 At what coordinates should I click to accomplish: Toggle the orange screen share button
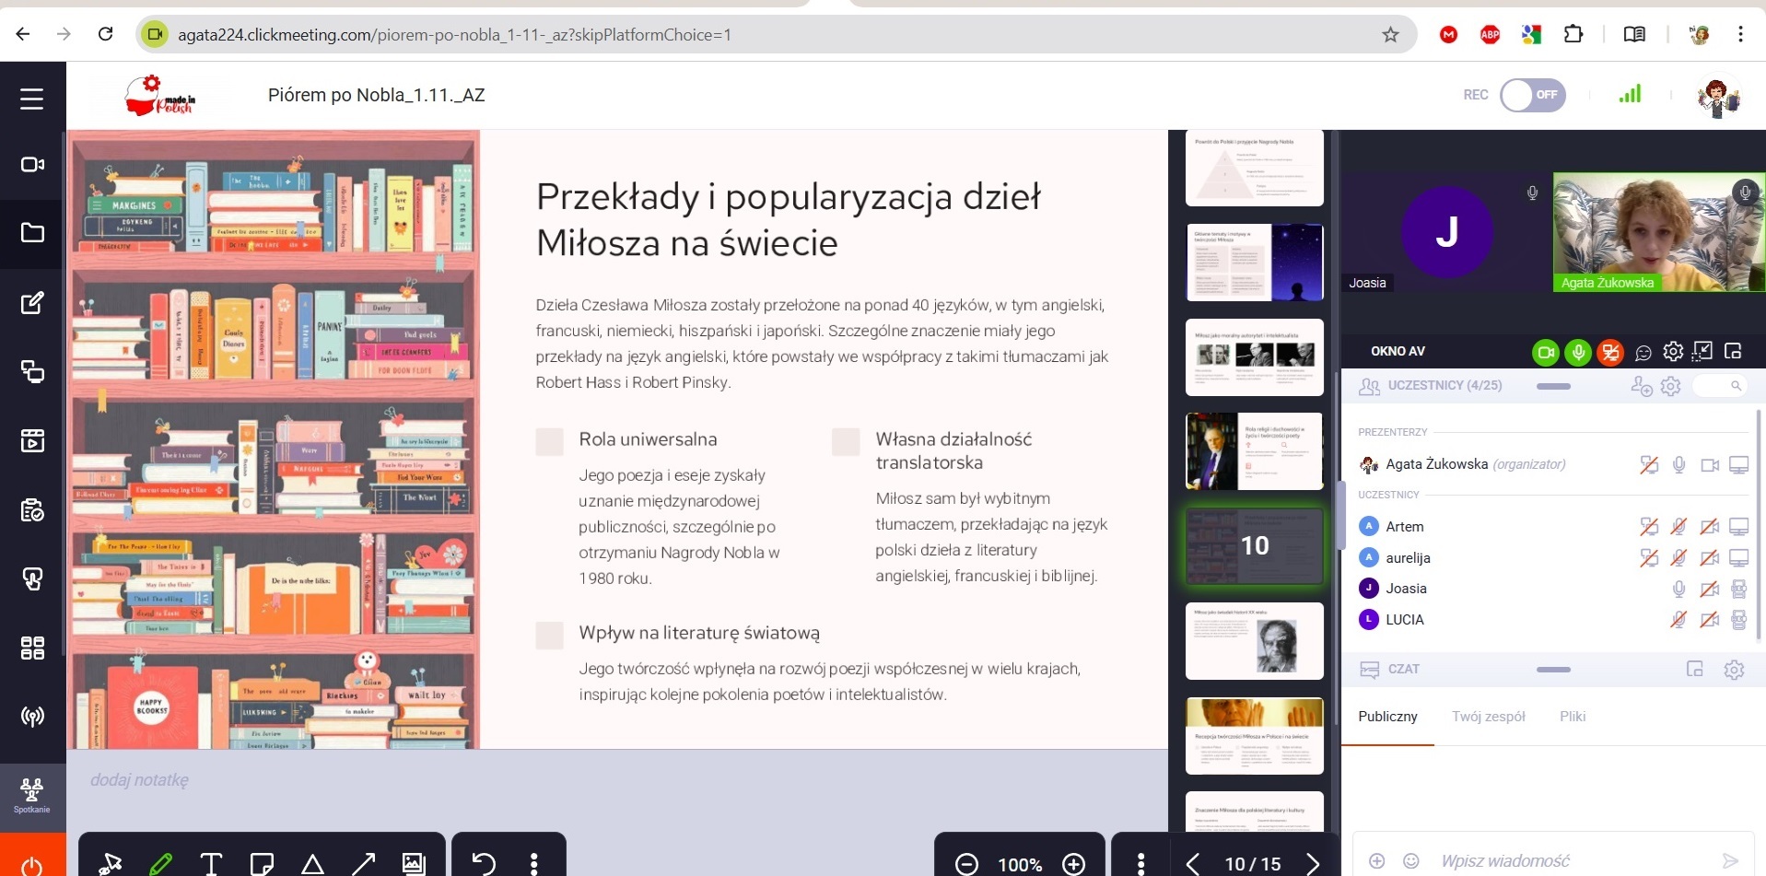1610,352
